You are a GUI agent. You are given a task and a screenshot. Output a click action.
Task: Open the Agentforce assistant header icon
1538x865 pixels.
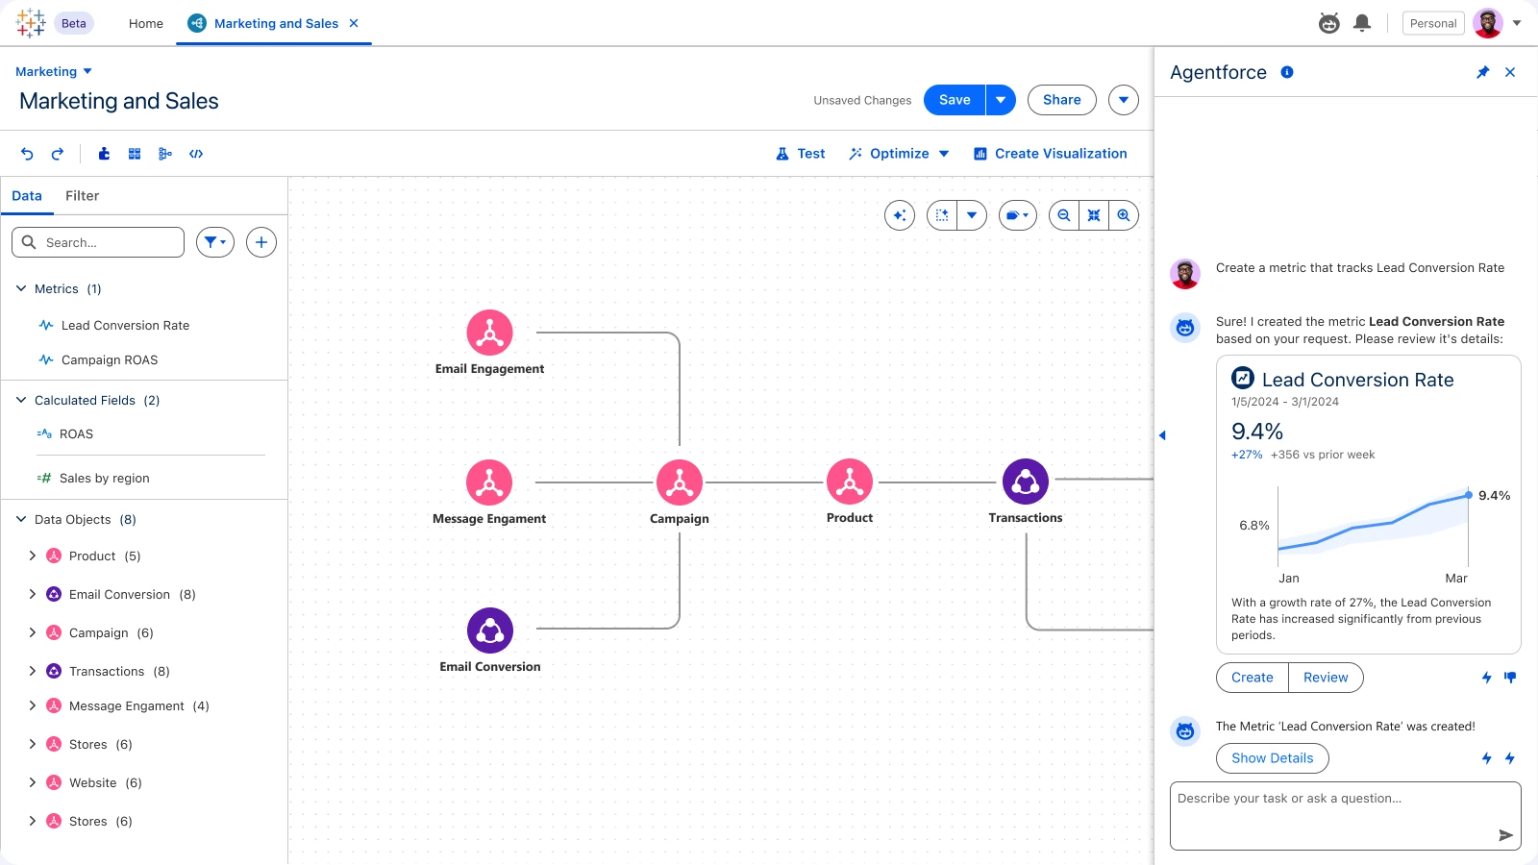(x=1329, y=23)
